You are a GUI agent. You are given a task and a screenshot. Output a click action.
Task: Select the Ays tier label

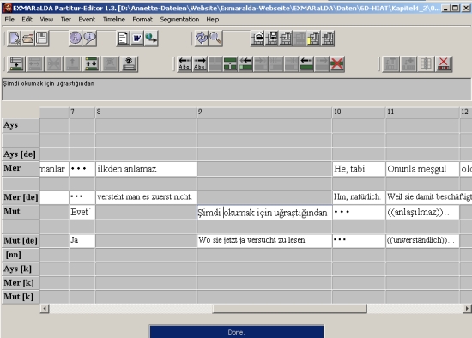click(21, 125)
